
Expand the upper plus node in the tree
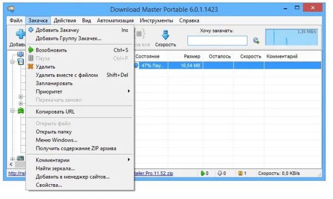click(20, 97)
